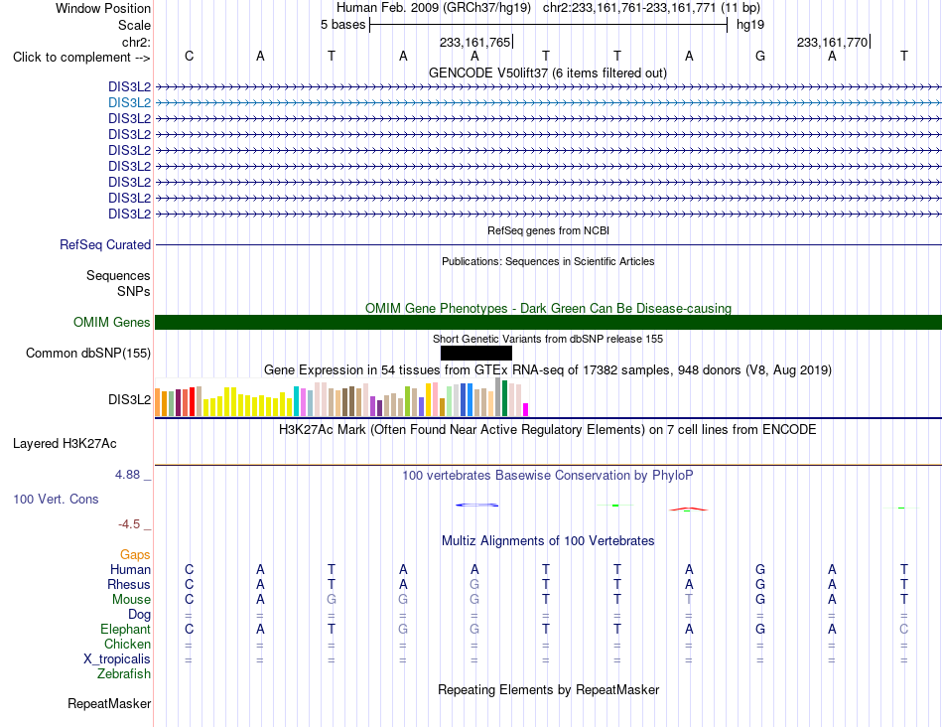943x727 pixels.
Task: Click the dark green OMIM Genes bar
Action: coord(549,323)
